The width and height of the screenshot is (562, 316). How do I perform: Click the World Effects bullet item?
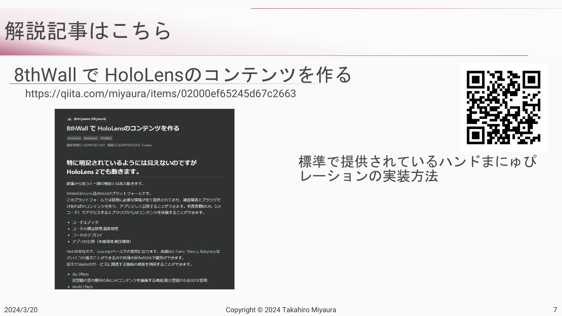point(82,287)
